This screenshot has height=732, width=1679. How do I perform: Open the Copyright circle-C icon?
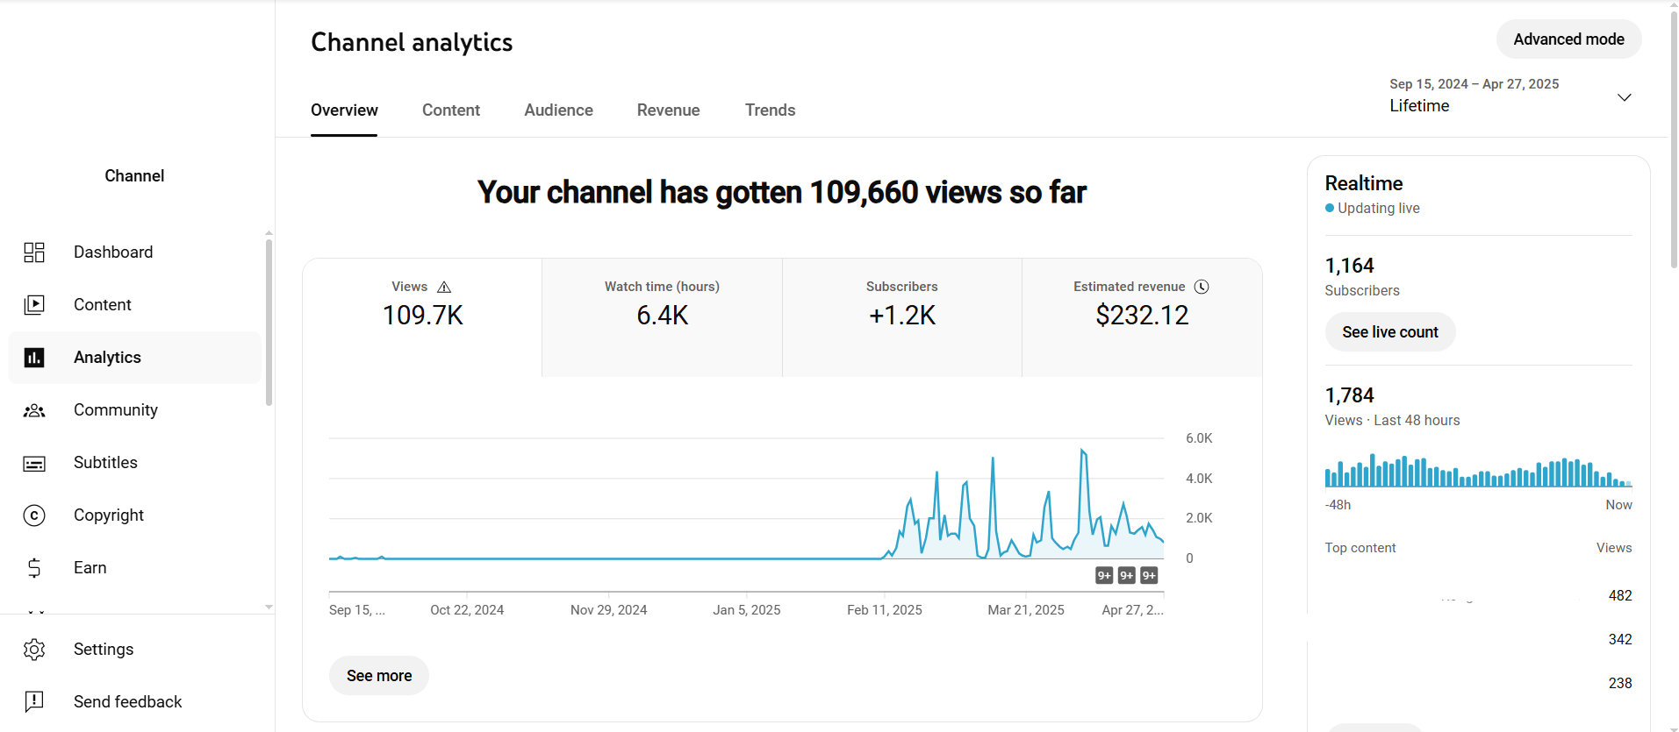click(x=34, y=515)
